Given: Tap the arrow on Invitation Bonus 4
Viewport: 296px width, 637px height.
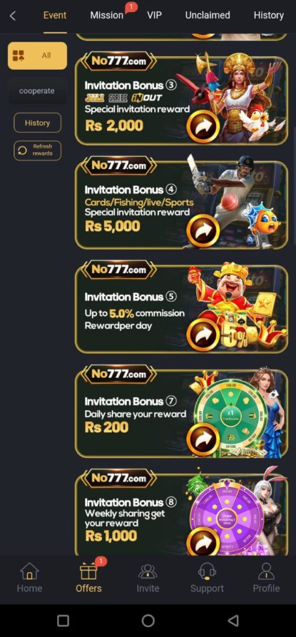Looking at the screenshot, I should click(203, 230).
